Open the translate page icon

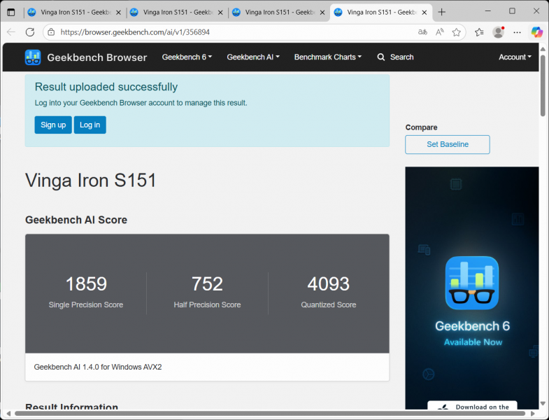point(422,32)
